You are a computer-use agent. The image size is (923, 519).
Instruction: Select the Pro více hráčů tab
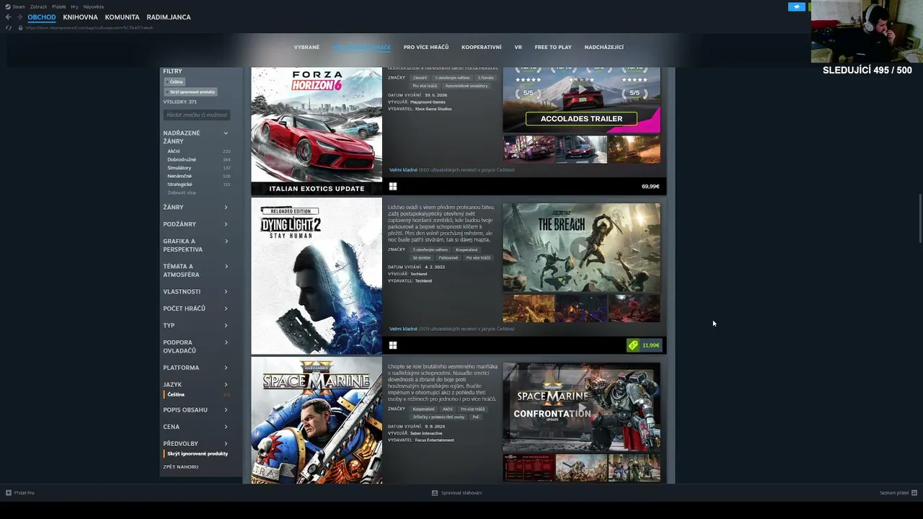pyautogui.click(x=426, y=48)
